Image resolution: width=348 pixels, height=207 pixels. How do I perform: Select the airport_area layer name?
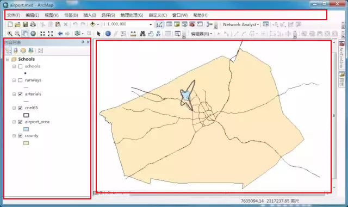coord(38,122)
